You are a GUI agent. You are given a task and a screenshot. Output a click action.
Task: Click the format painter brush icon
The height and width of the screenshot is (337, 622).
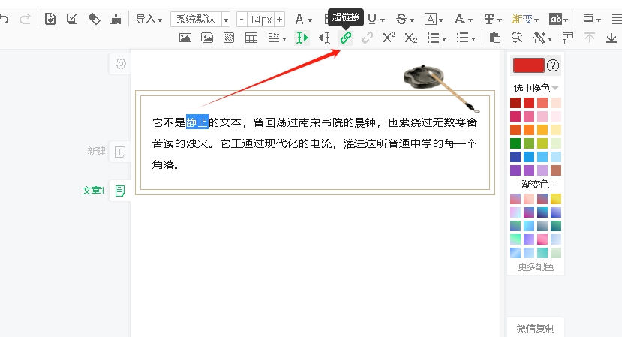(116, 19)
